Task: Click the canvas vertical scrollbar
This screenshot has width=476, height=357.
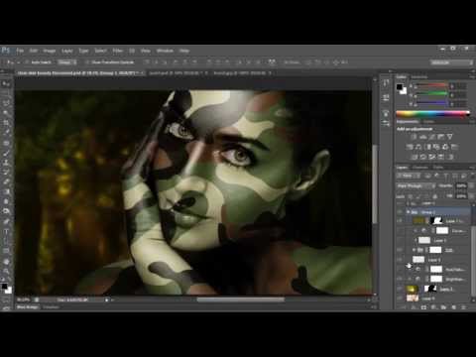Action: 375,184
